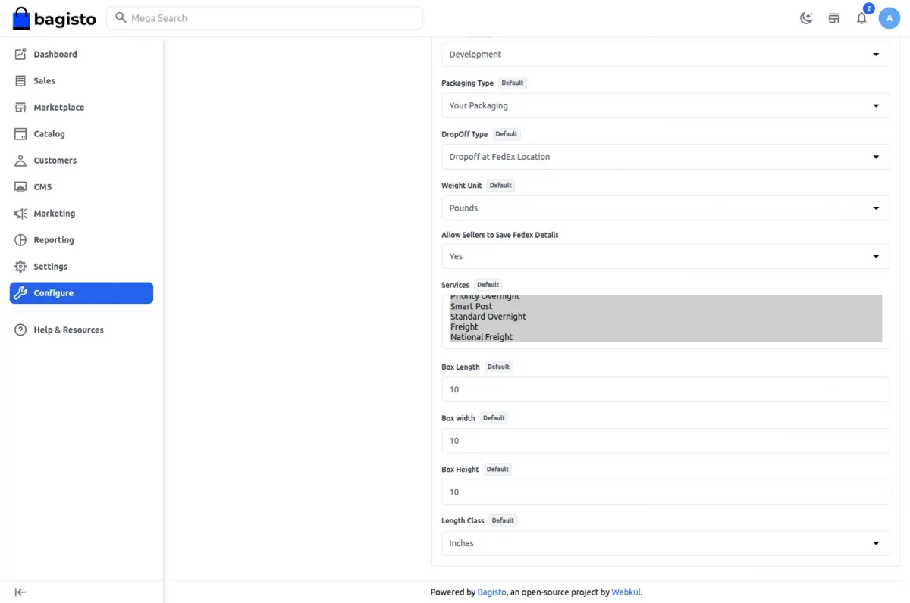Click the CMS sidebar icon

click(x=20, y=186)
